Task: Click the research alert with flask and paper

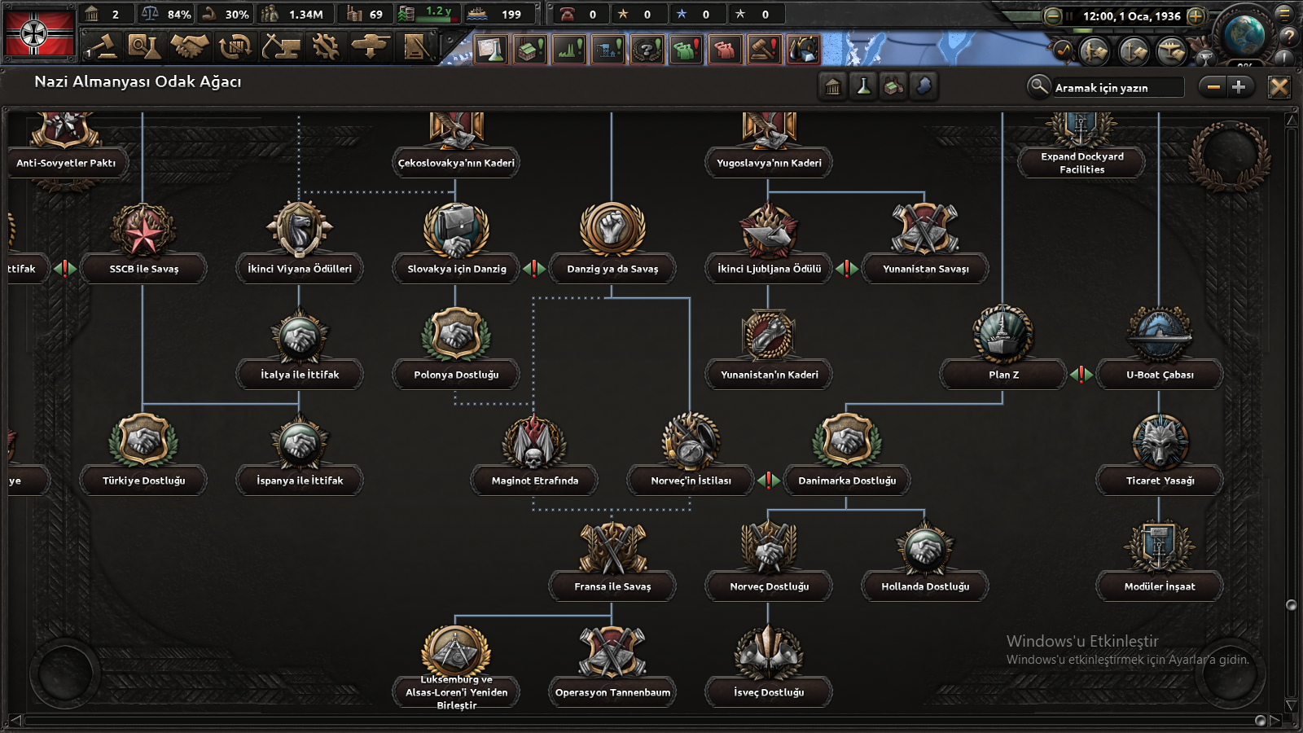Action: coord(491,50)
